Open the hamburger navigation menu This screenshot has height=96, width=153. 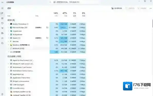click(2, 8)
